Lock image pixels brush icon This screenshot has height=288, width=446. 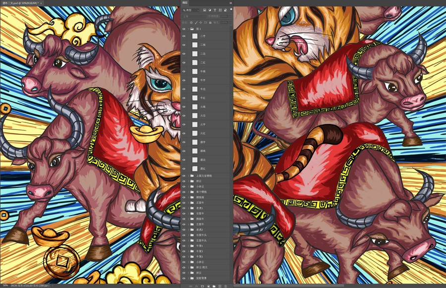(x=196, y=22)
